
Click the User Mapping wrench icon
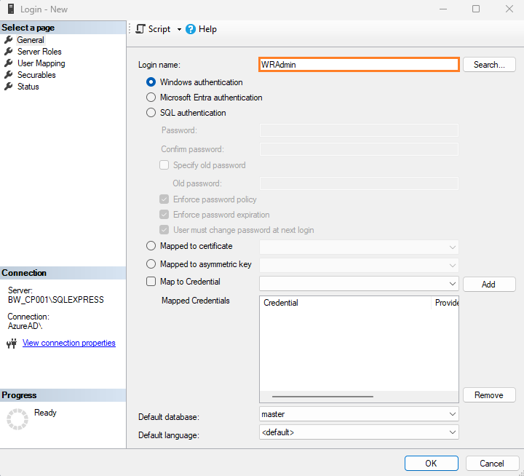coord(8,63)
